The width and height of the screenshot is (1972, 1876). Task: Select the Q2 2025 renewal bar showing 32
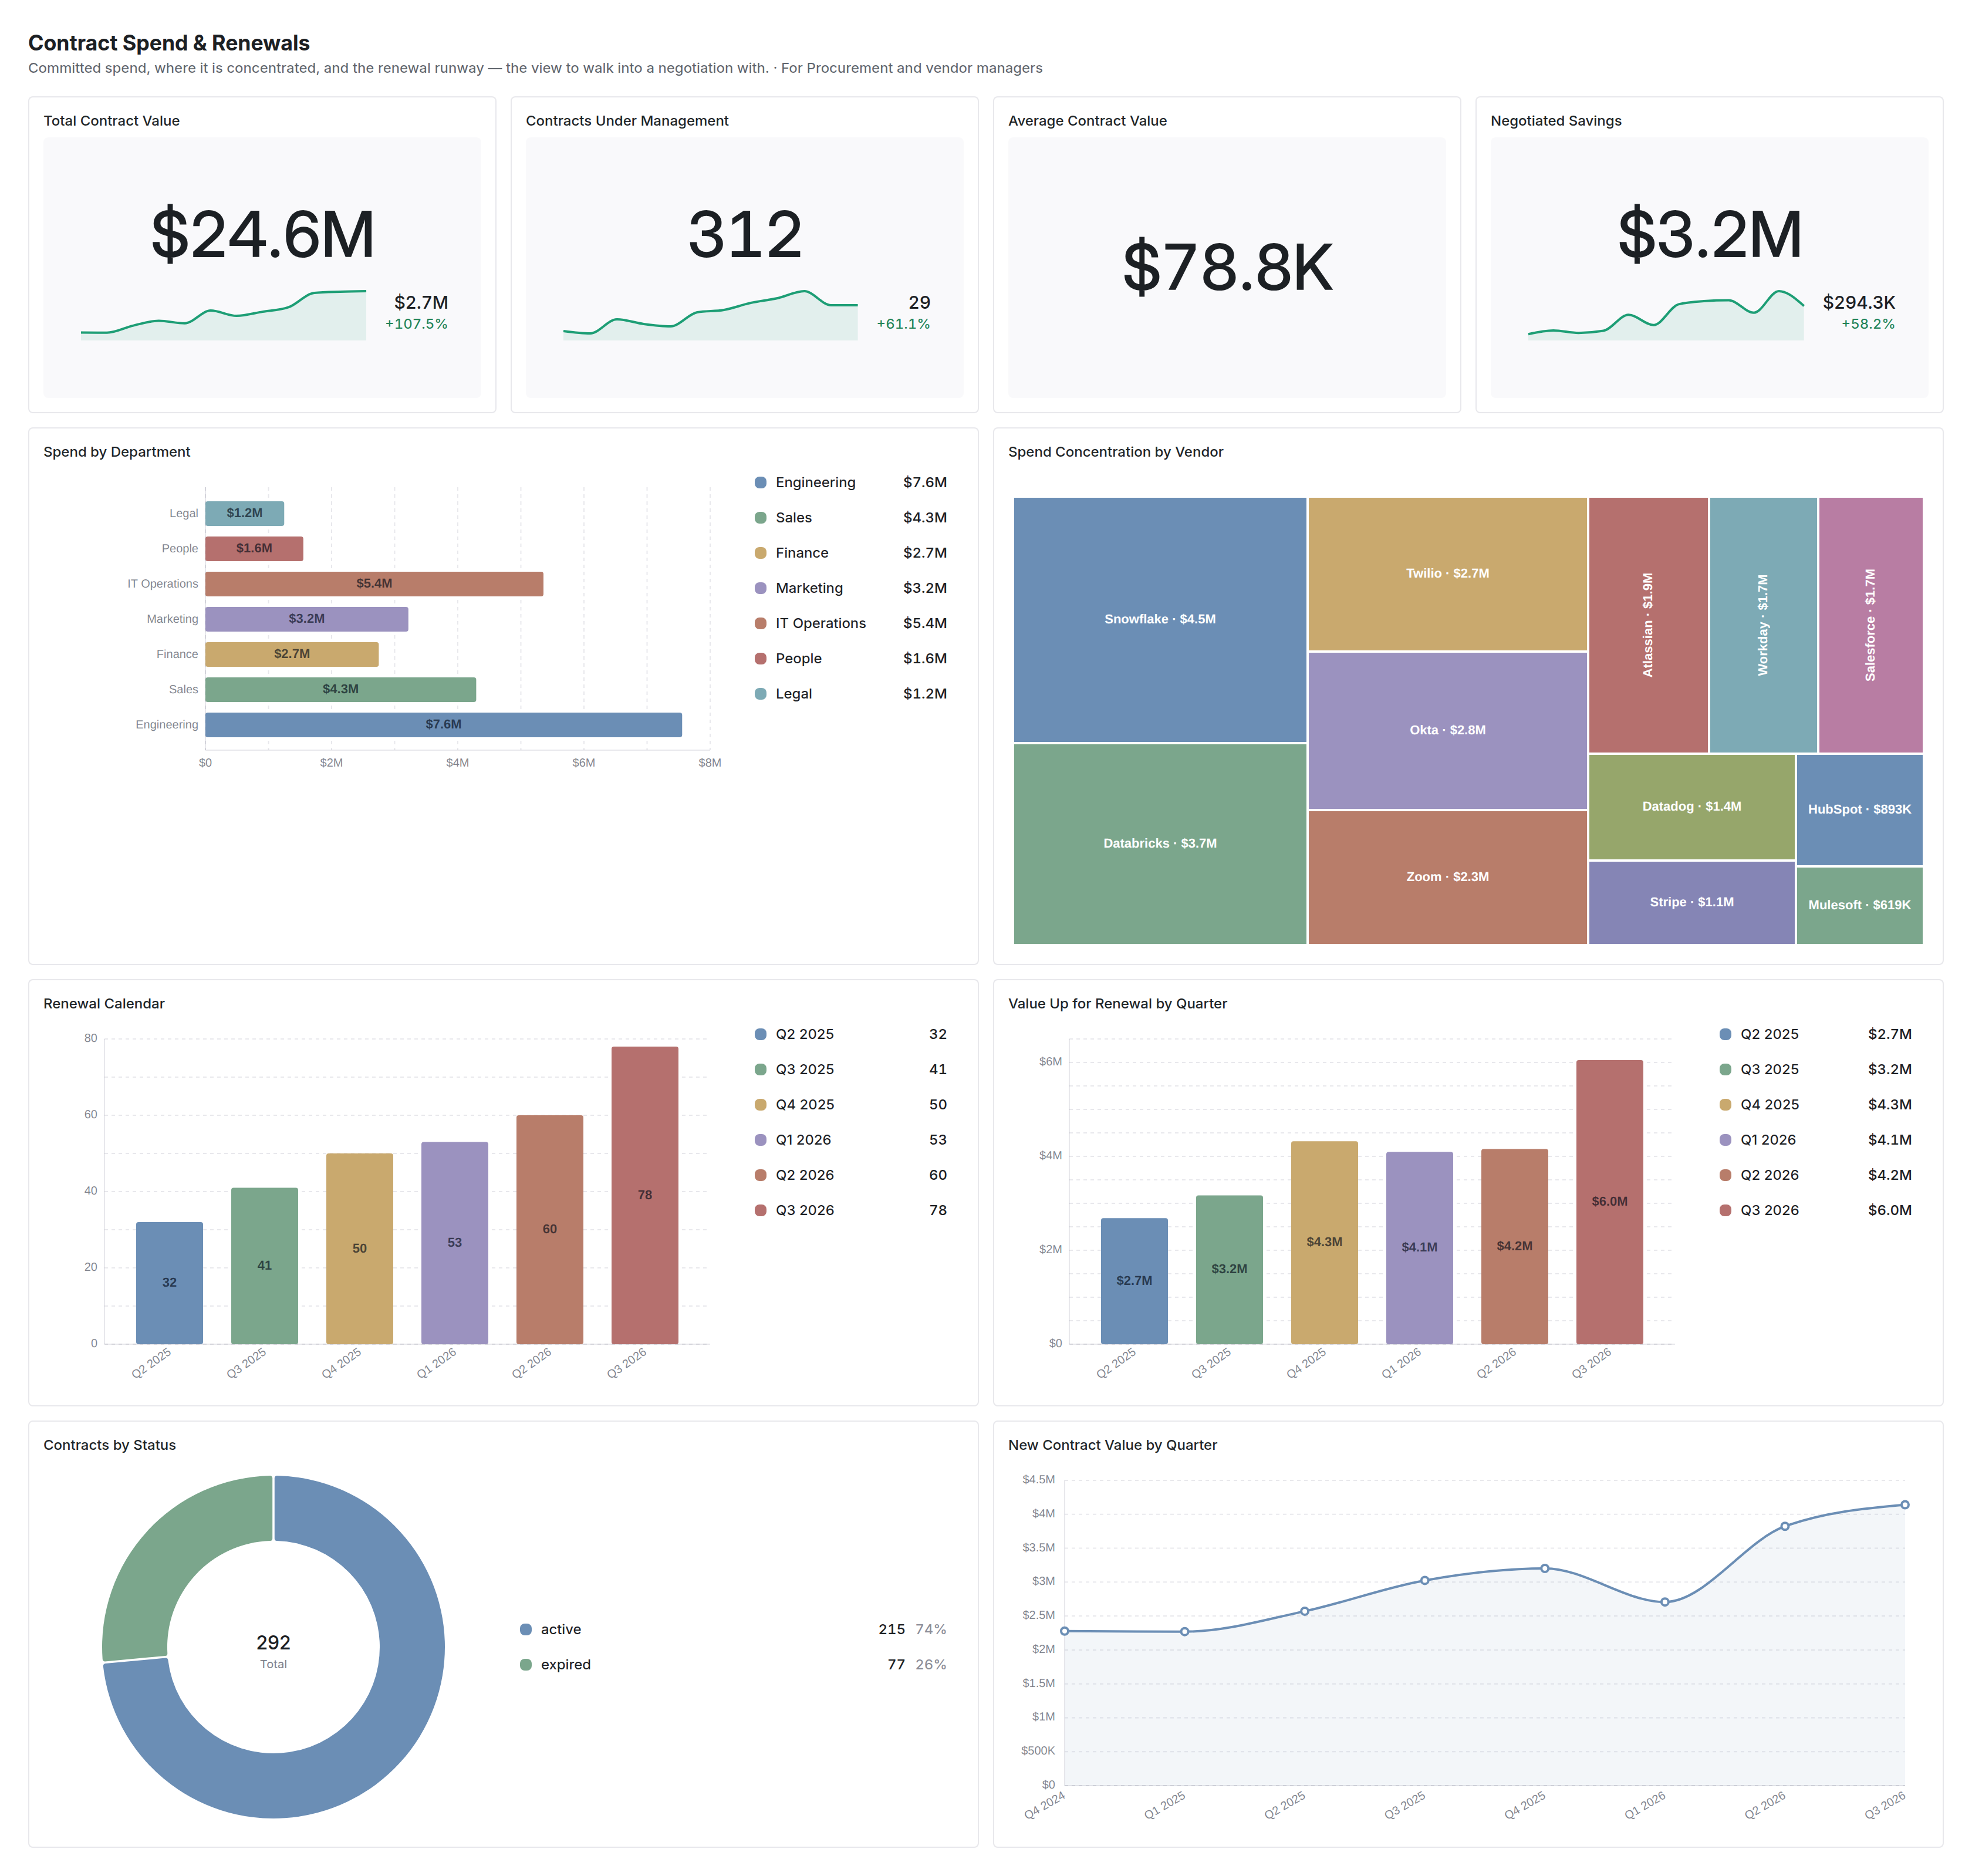point(169,1282)
